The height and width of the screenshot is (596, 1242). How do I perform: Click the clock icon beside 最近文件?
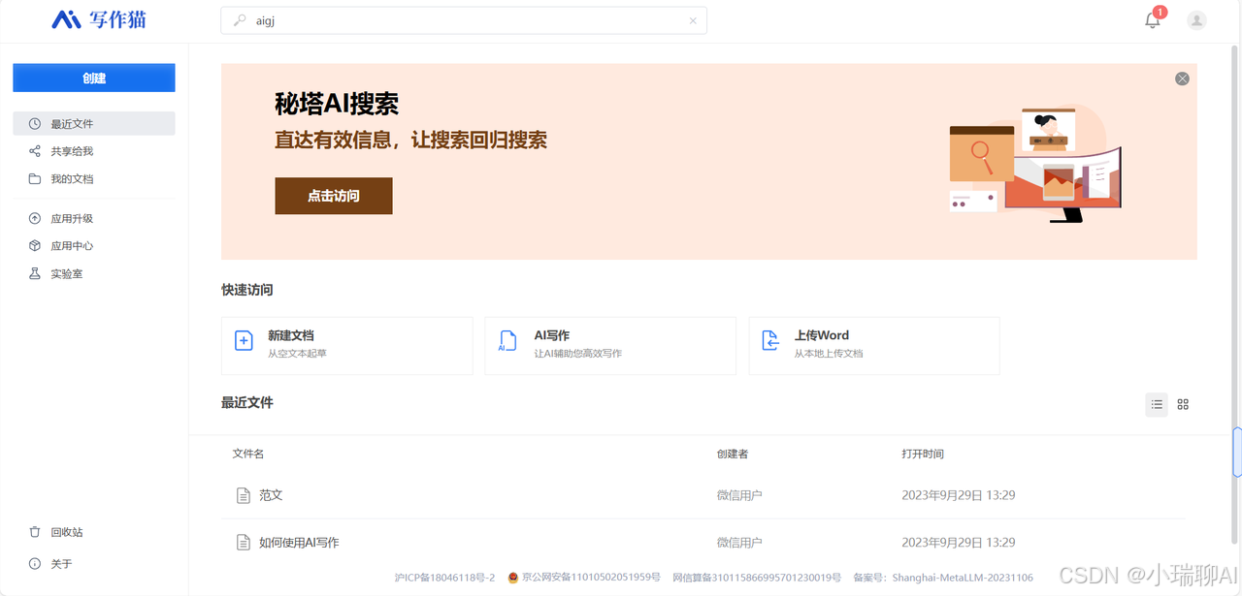(35, 124)
